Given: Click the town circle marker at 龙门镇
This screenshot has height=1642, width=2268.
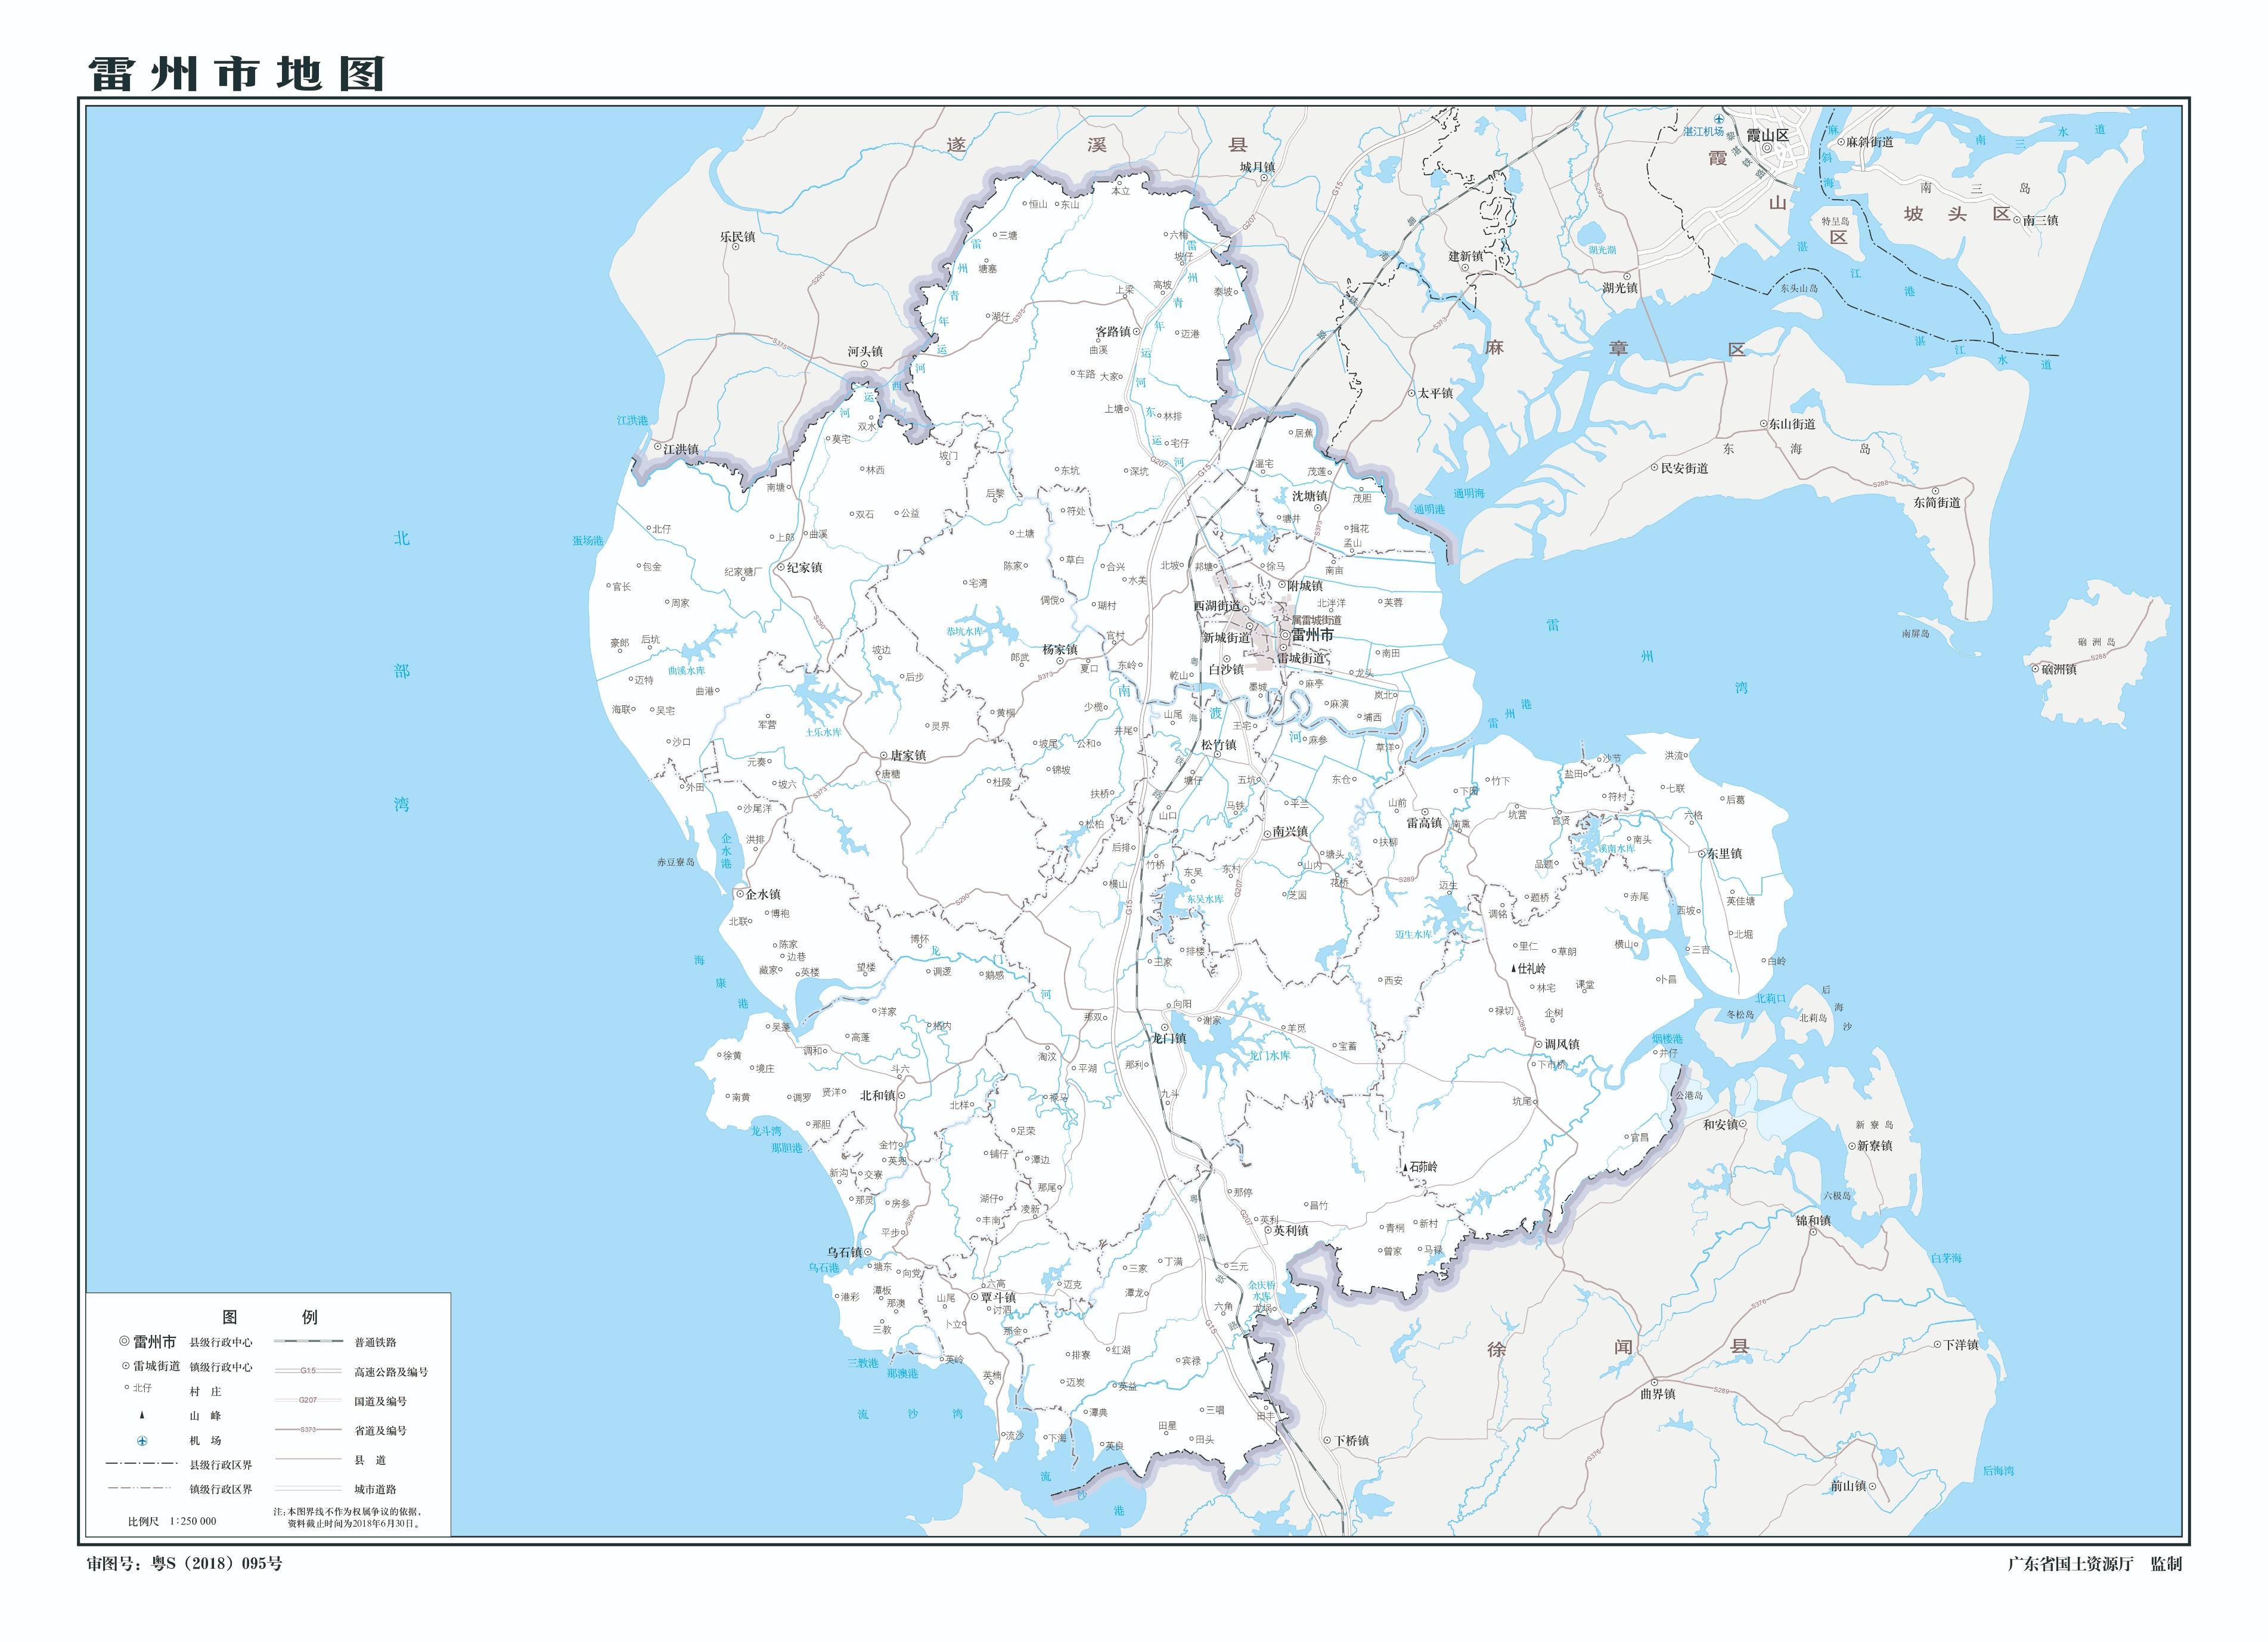Looking at the screenshot, I should tap(1165, 1028).
